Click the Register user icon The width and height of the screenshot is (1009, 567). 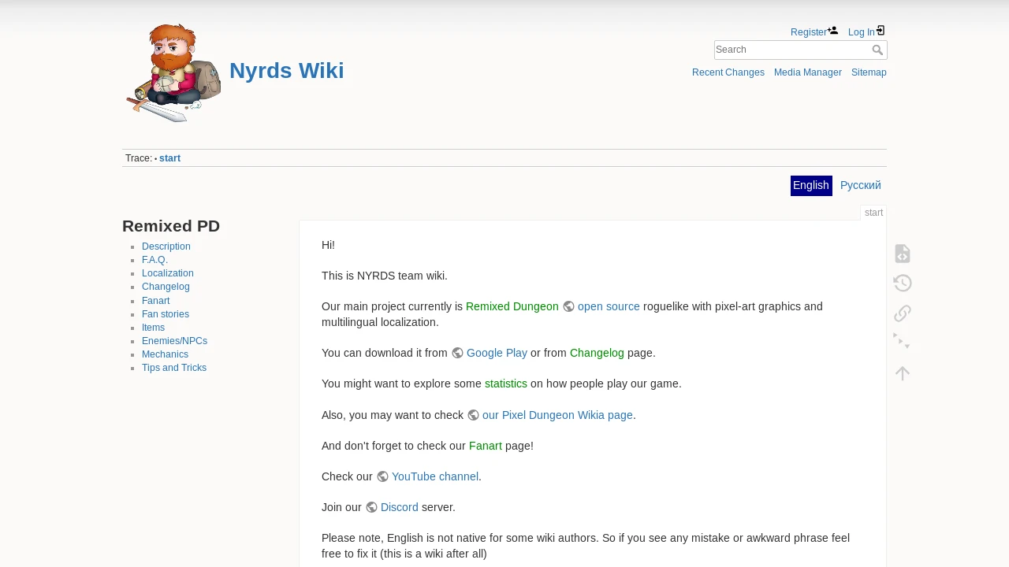(x=832, y=31)
